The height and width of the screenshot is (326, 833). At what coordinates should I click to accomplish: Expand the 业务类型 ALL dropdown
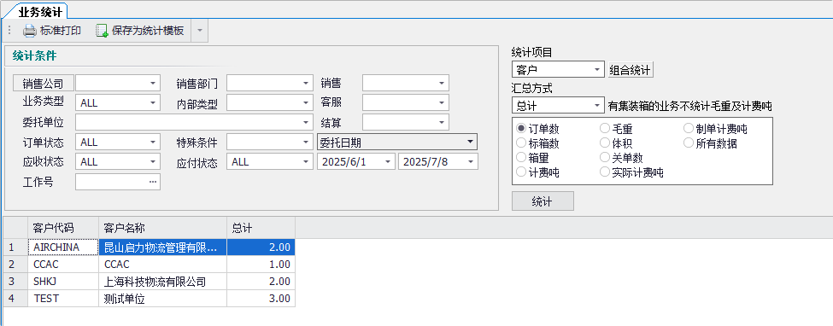pyautogui.click(x=153, y=103)
